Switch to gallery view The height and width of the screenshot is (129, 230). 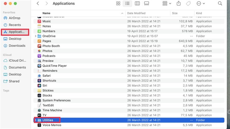tap(147, 3)
